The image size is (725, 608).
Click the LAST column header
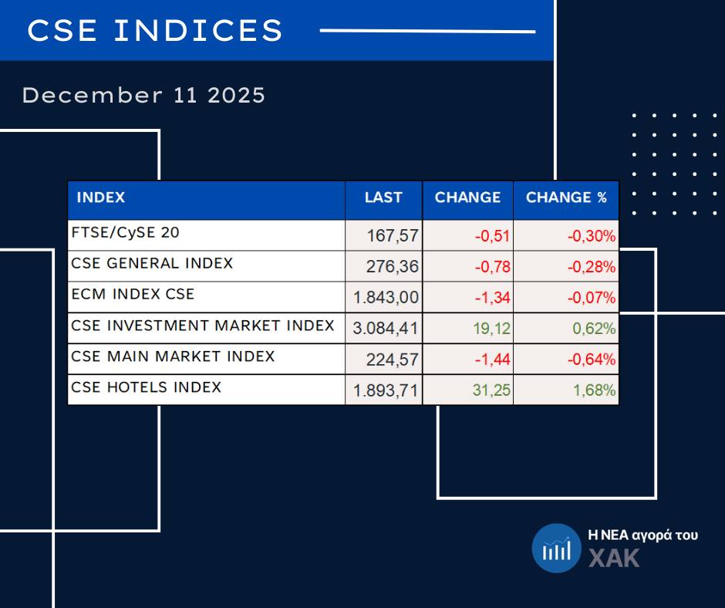pos(383,198)
